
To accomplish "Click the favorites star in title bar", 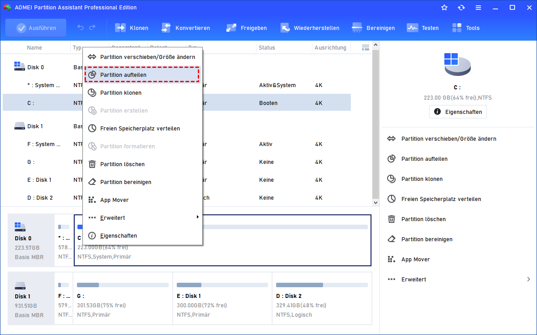I will 444,8.
